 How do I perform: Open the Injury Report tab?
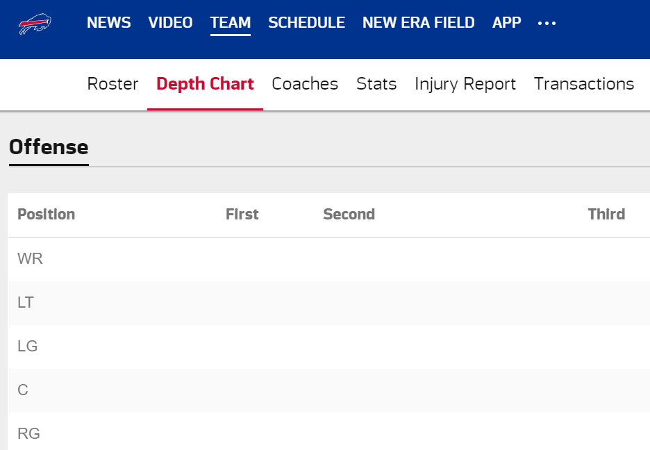[465, 84]
